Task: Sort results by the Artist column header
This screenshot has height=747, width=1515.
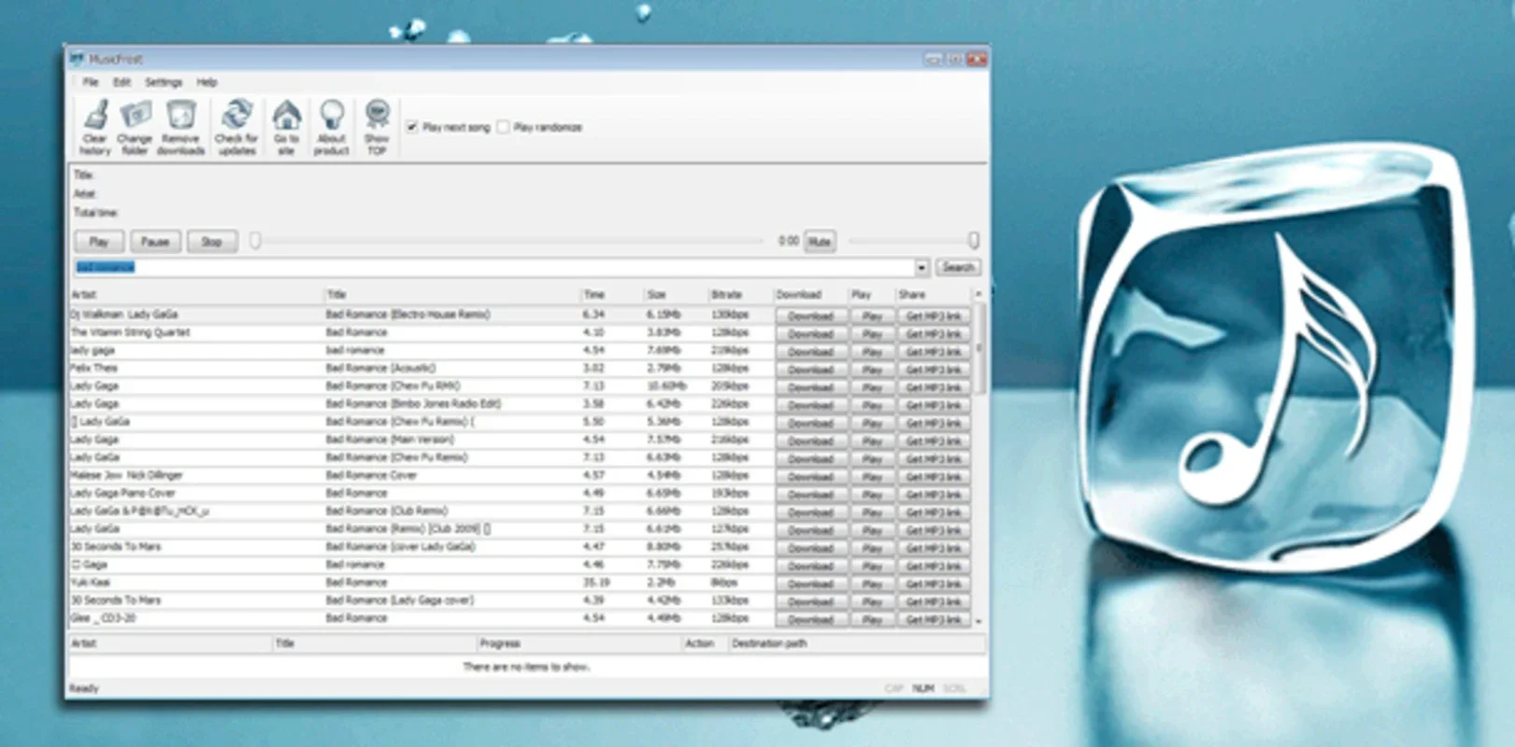Action: (x=195, y=295)
